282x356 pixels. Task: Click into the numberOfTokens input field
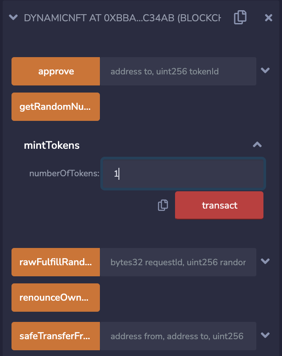[183, 174]
